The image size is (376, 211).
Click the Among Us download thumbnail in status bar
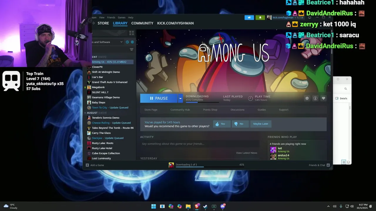171,165
